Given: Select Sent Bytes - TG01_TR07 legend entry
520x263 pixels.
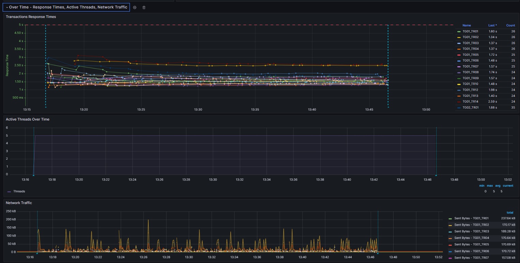Looking at the screenshot, I should coord(471,257).
